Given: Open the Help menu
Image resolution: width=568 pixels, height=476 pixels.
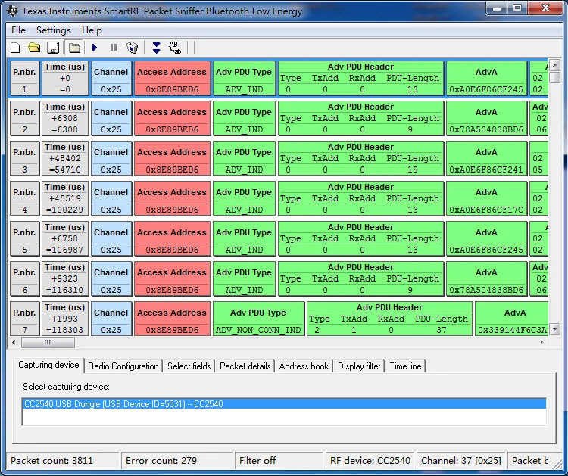Looking at the screenshot, I should 92,30.
